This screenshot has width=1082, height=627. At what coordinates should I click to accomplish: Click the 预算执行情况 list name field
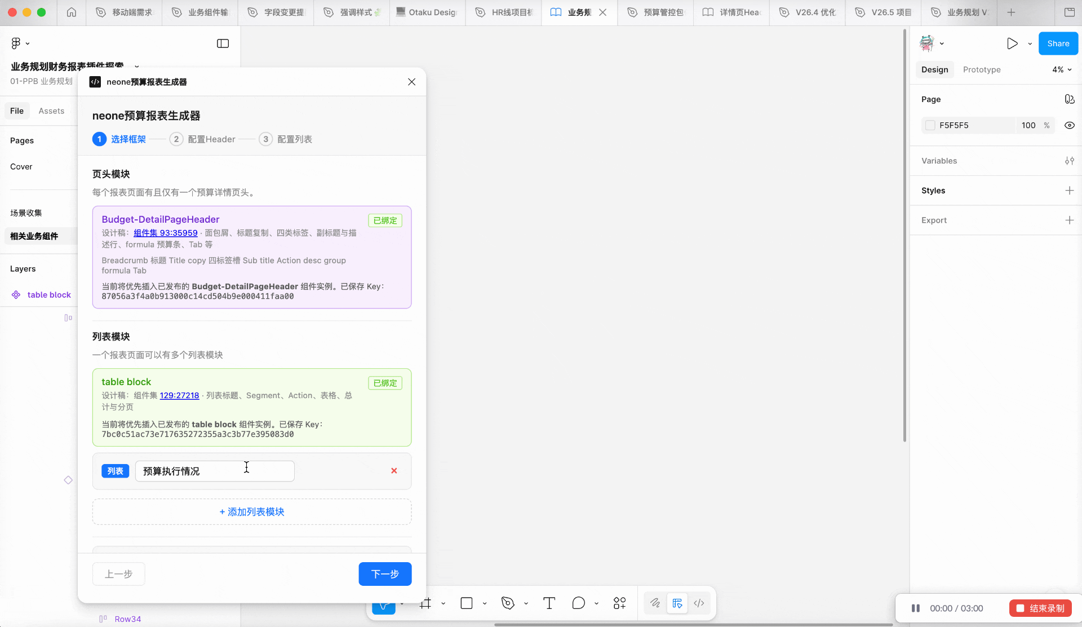click(215, 471)
